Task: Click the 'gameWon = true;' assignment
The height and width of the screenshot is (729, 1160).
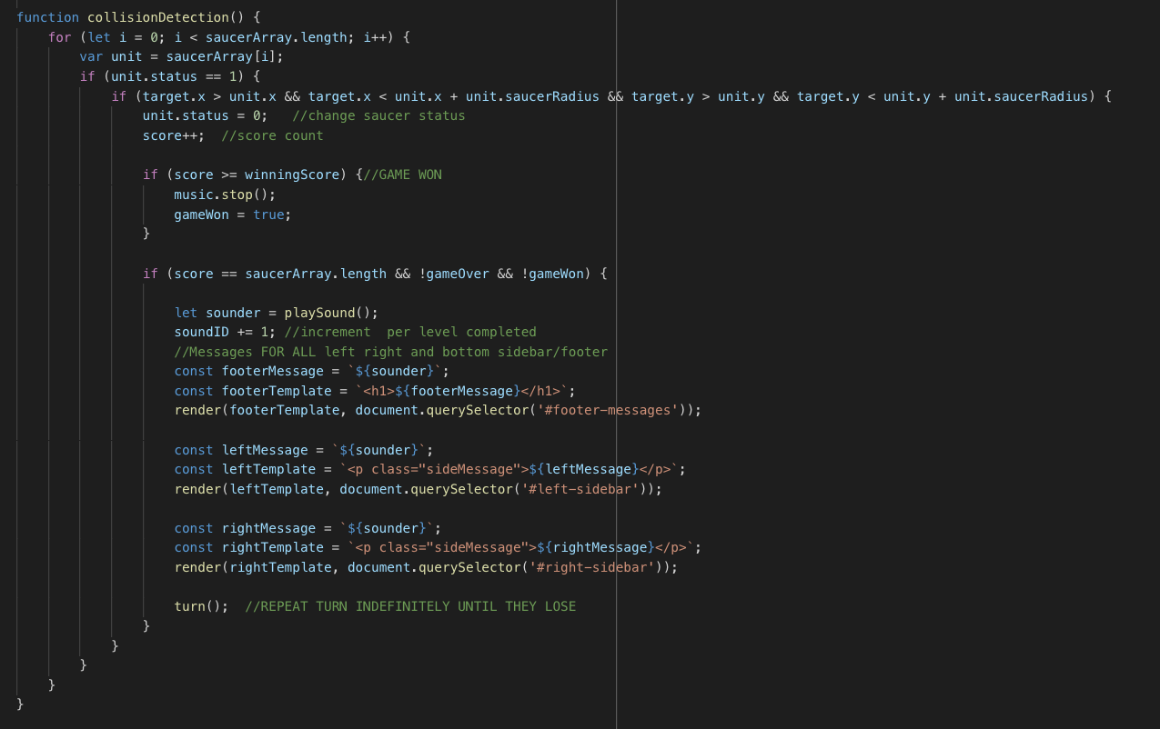Action: pyautogui.click(x=233, y=215)
